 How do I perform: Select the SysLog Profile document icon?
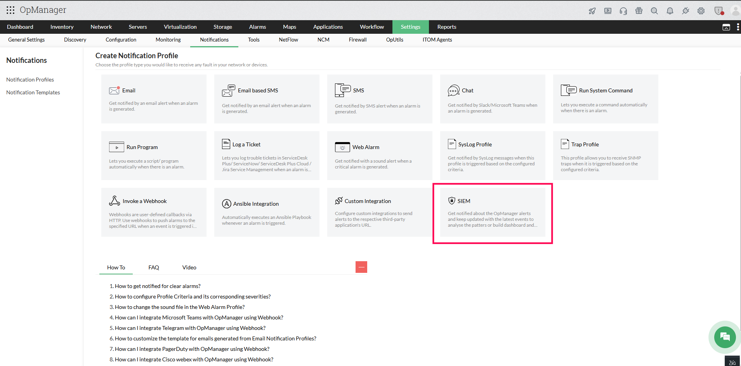click(452, 144)
